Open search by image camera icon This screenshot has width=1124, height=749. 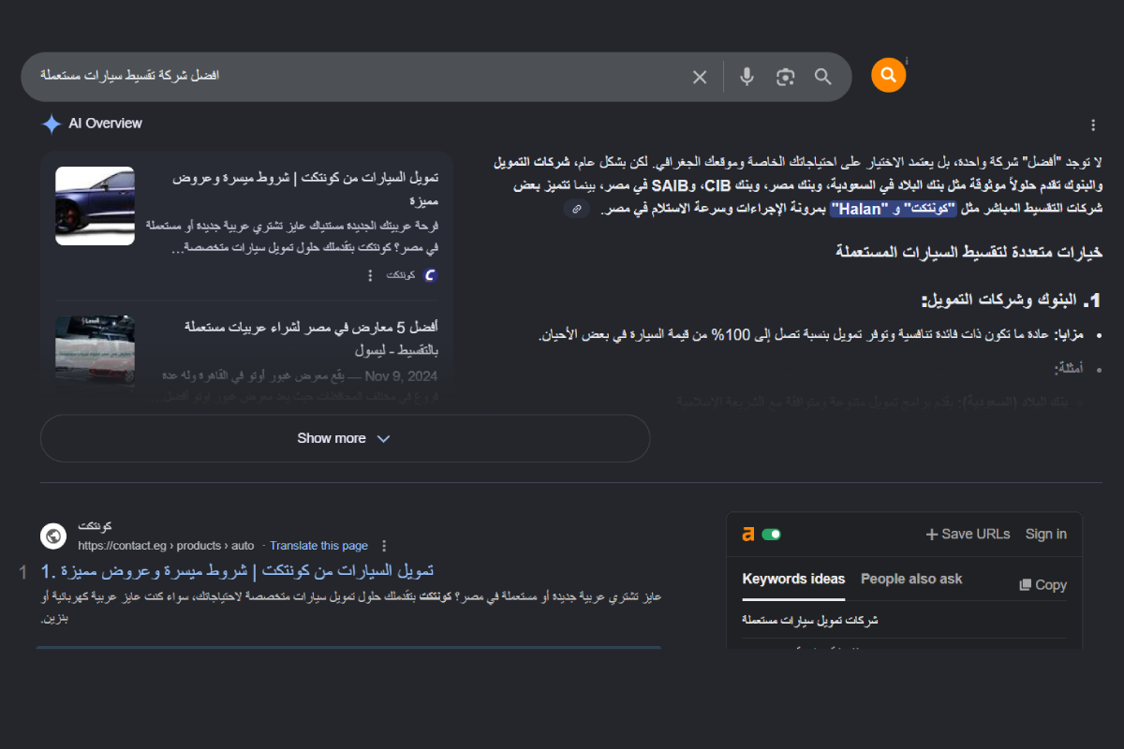tap(785, 77)
